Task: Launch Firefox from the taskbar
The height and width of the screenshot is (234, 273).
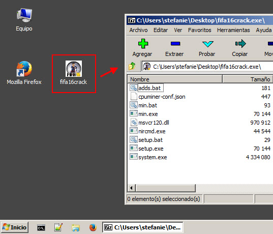Action: point(93,227)
